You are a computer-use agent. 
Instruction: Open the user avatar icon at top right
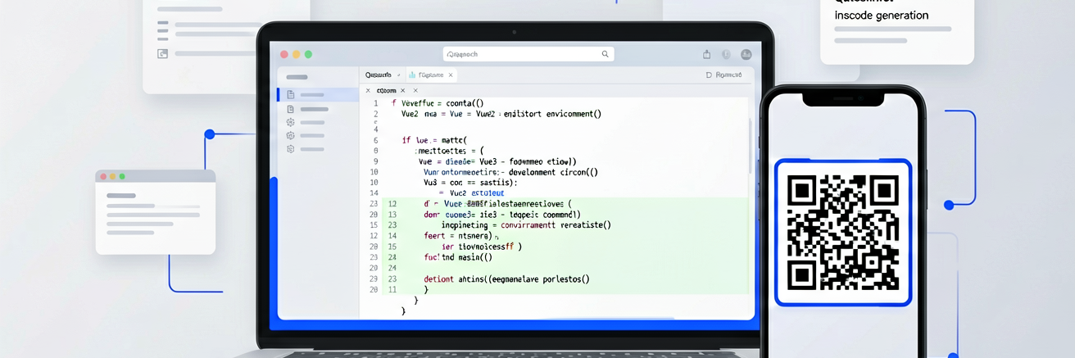click(x=746, y=54)
